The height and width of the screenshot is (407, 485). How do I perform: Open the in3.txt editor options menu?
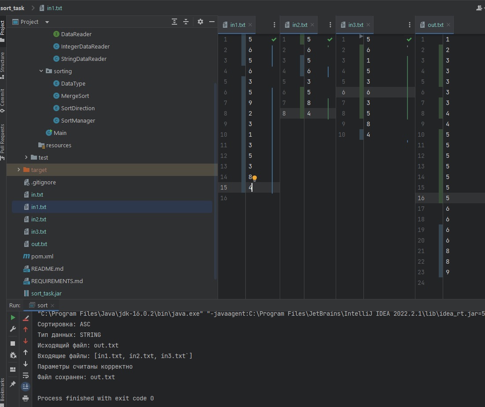410,25
